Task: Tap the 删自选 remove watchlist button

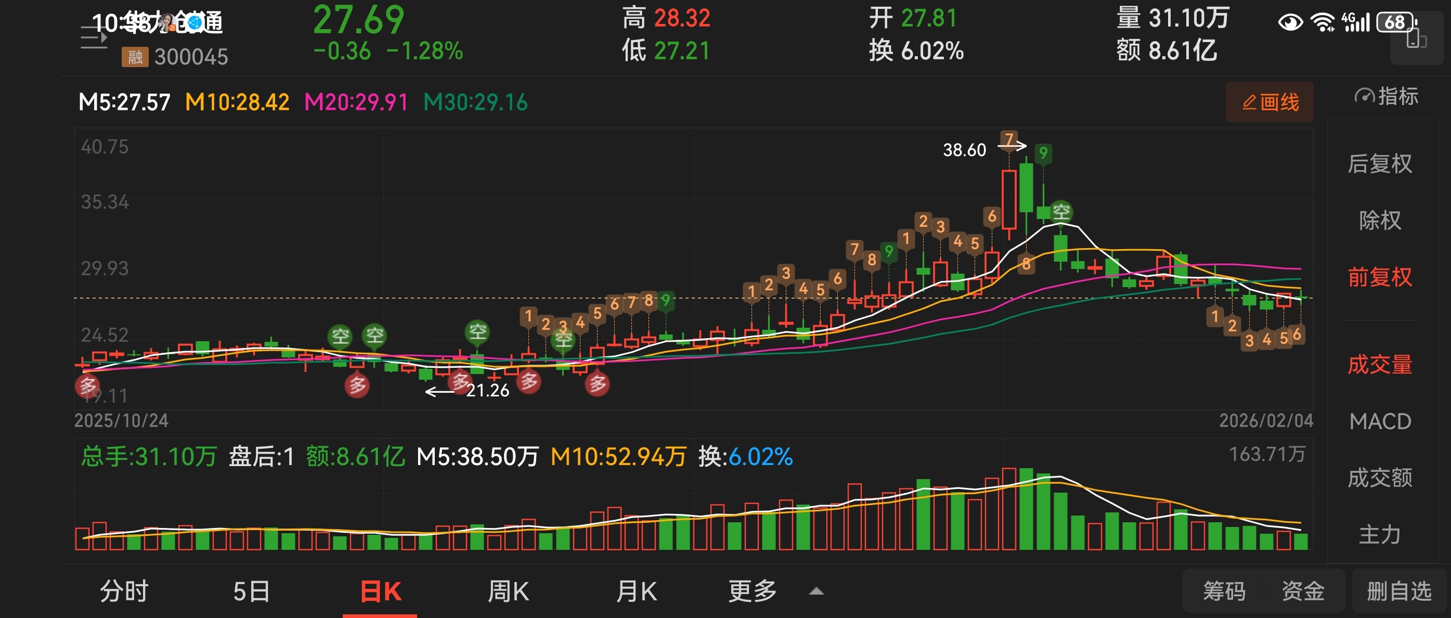Action: (x=1398, y=591)
